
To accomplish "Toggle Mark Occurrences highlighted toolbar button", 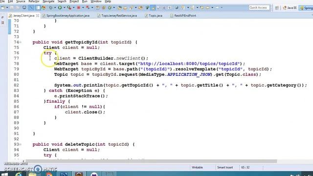I will coord(153,8).
